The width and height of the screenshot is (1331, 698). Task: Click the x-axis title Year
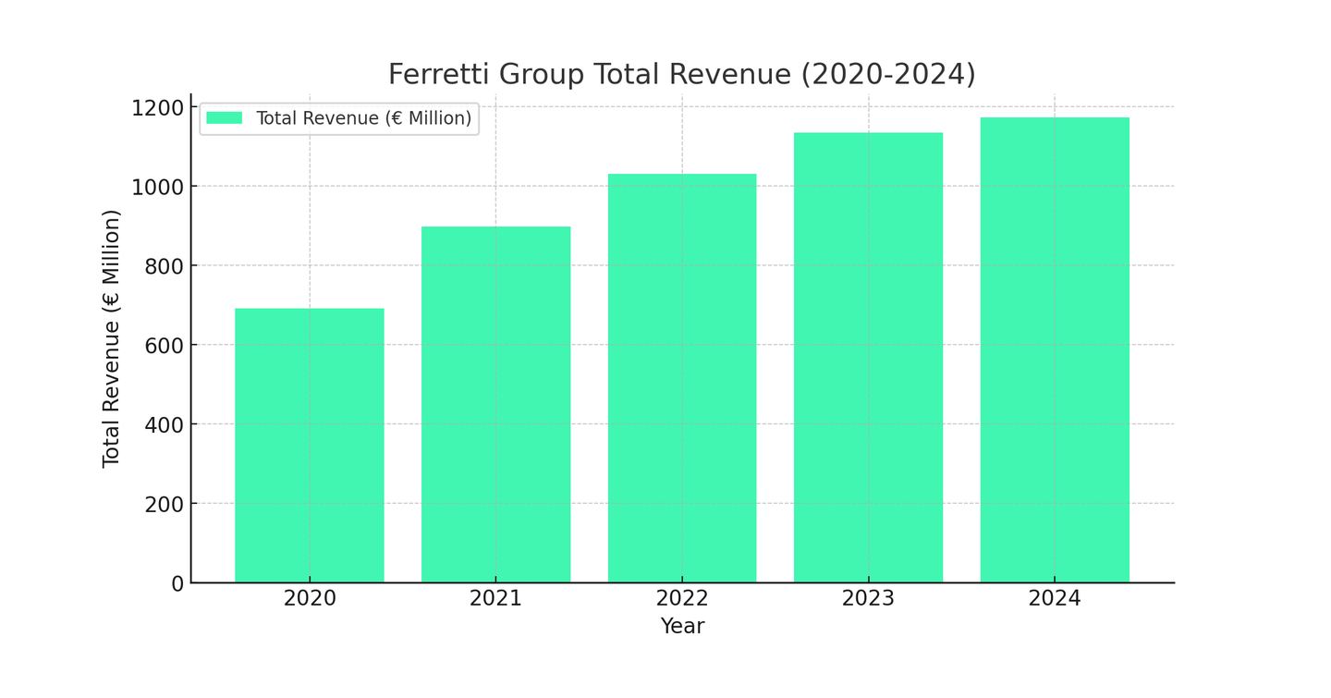(x=682, y=627)
